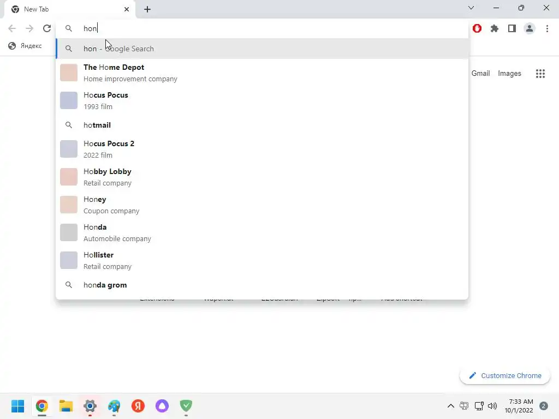Open the Extensions puzzle-piece menu

pos(495,28)
